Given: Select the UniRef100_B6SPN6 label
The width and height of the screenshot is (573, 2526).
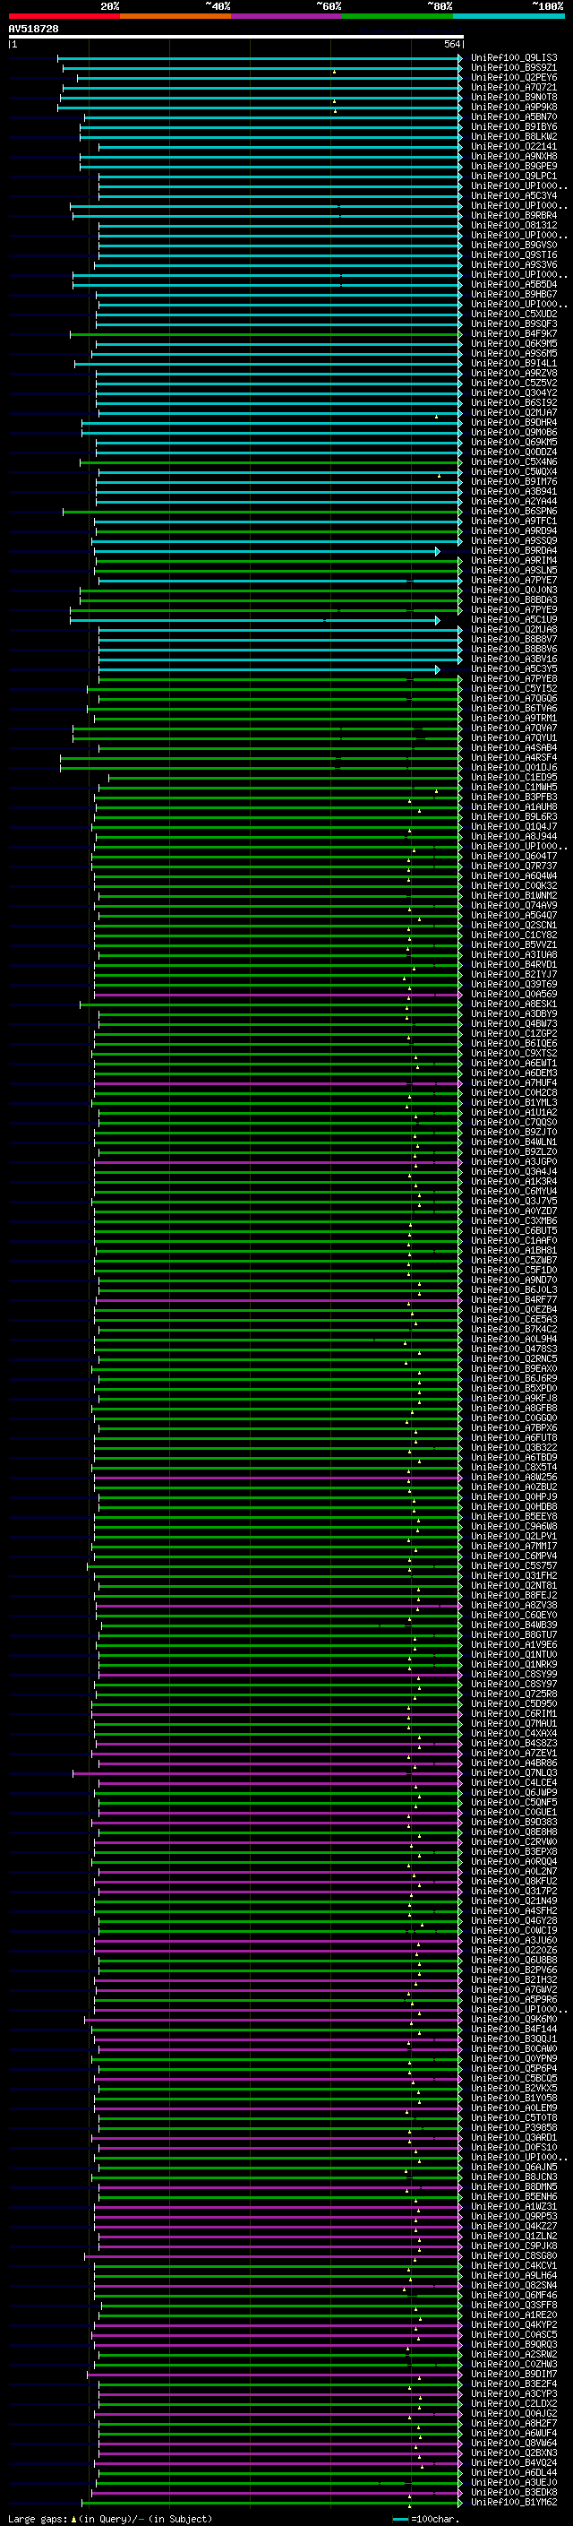Looking at the screenshot, I should point(514,511).
